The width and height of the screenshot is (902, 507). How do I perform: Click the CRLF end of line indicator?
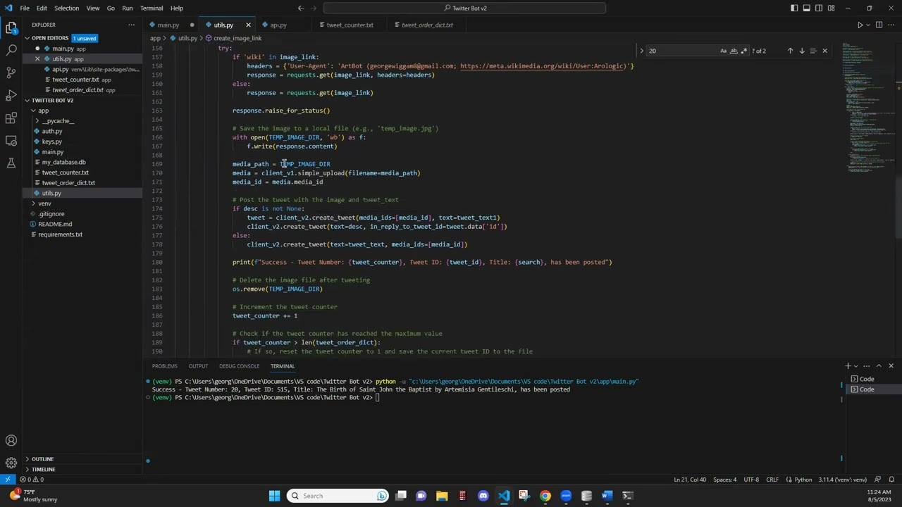click(772, 480)
